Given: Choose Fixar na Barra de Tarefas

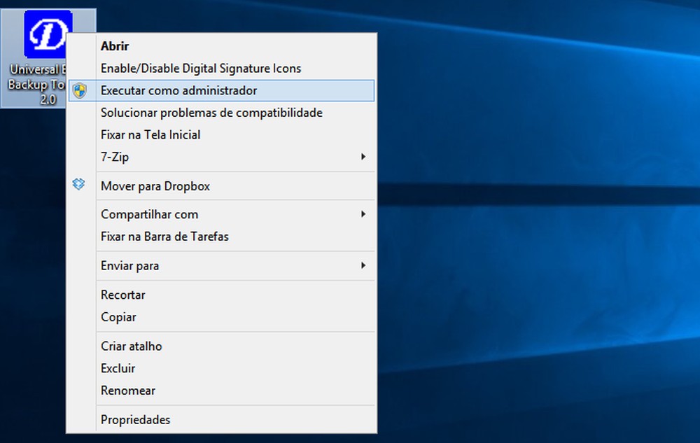Looking at the screenshot, I should tap(164, 237).
